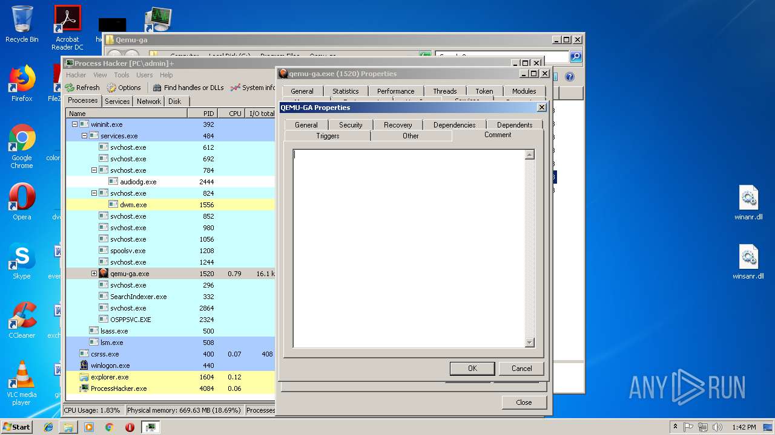Screen dimensions: 775x435
Task: Click the comment box scroll down arrow
Action: coord(530,343)
